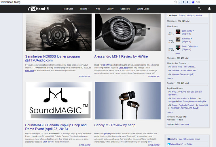Open the @HiWire user mention
The width and height of the screenshot is (216, 147).
point(107,65)
